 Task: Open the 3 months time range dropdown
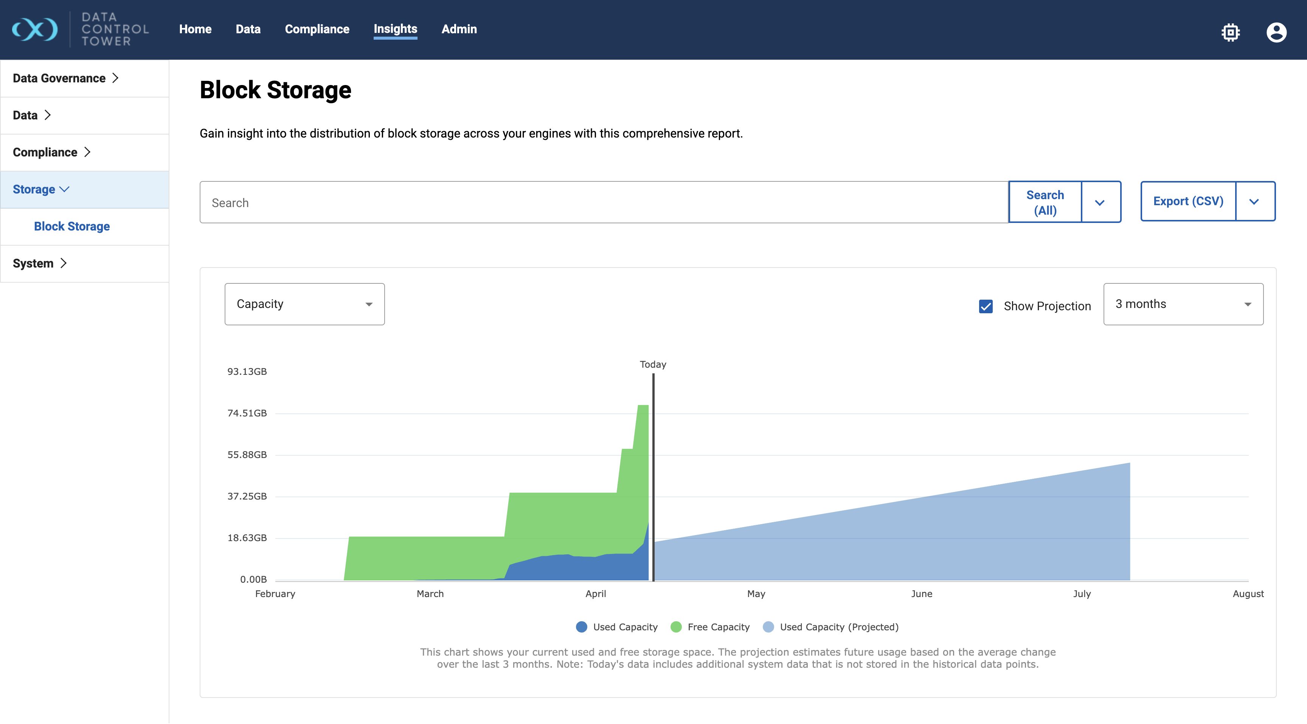tap(1183, 304)
